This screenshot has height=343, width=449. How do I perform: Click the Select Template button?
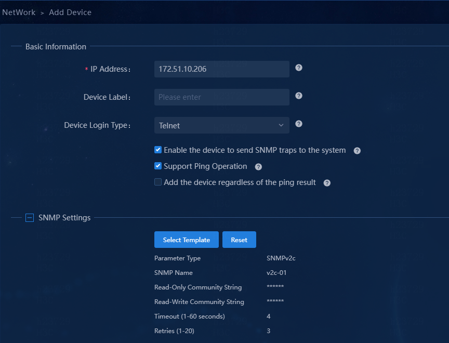(x=187, y=240)
